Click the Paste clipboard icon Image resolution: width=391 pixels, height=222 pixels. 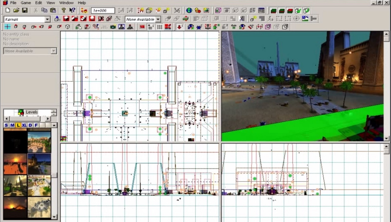(53, 11)
